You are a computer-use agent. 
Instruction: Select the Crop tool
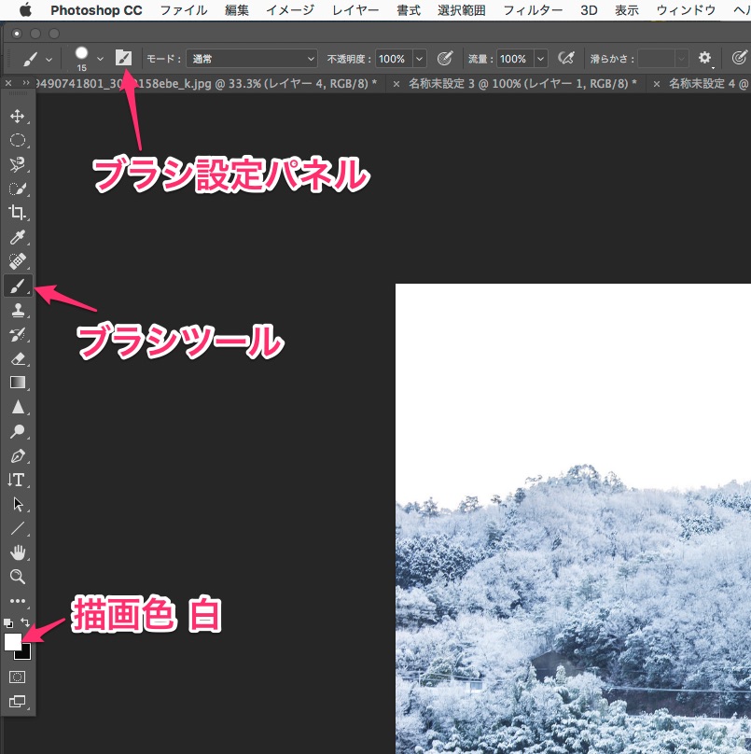tap(17, 213)
